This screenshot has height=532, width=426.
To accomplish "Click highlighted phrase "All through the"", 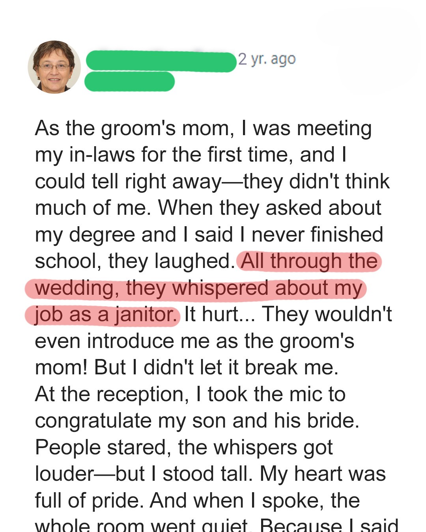I will (x=309, y=261).
